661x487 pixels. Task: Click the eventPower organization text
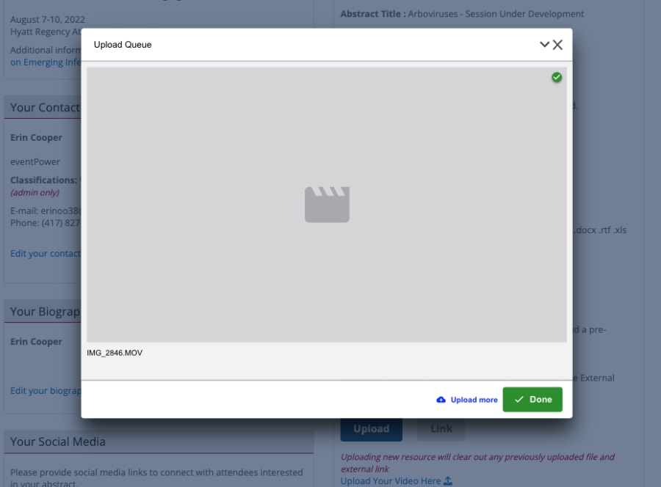tap(35, 161)
